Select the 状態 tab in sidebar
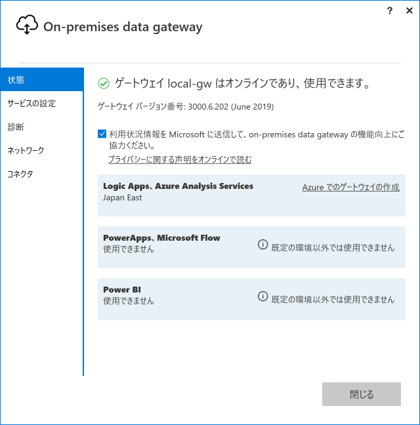420x425 pixels. [x=42, y=80]
